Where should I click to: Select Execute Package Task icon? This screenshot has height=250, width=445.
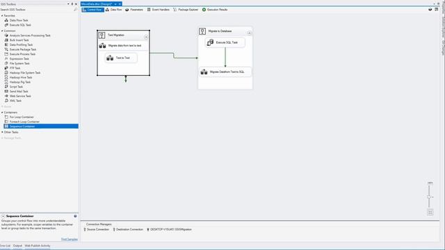pos(6,49)
